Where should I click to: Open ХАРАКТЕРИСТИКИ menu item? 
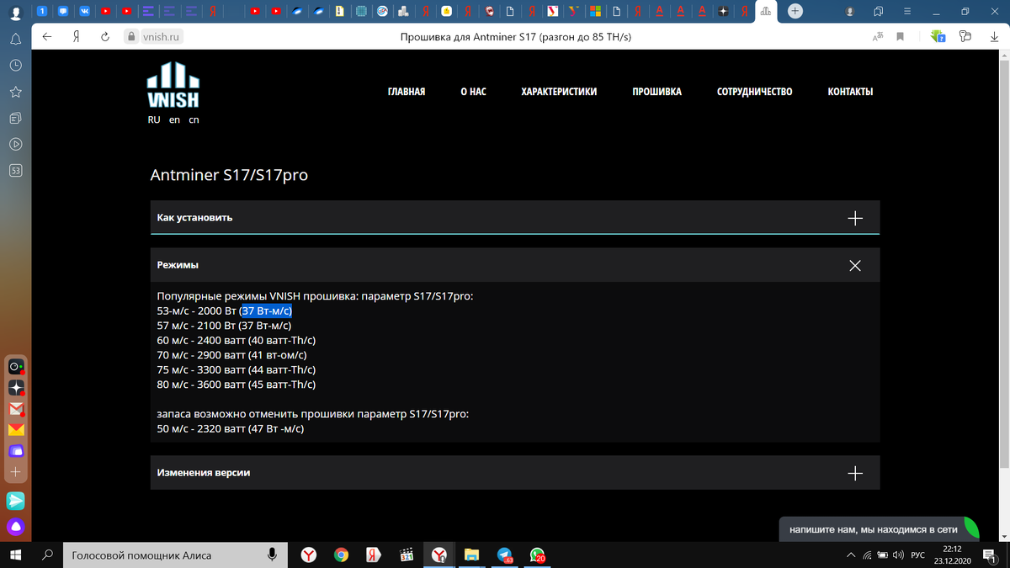click(559, 92)
